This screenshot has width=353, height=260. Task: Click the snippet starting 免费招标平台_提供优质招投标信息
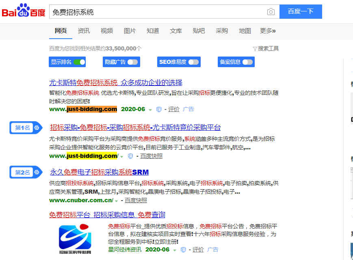pyautogui.click(x=193, y=234)
